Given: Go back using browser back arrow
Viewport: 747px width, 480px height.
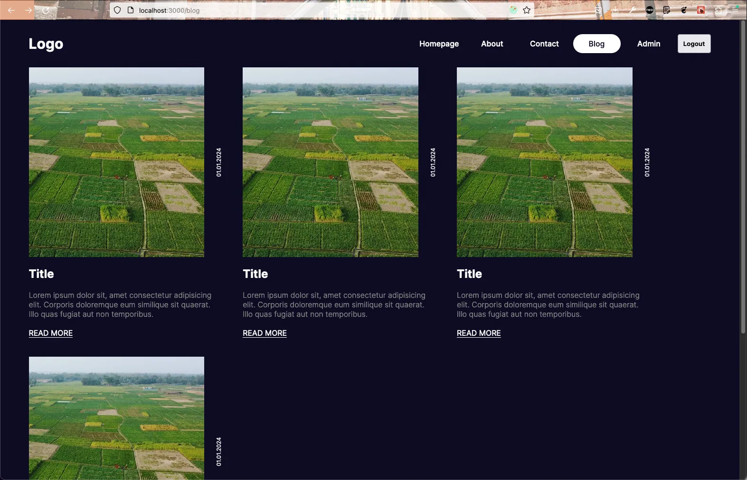Looking at the screenshot, I should click(x=11, y=10).
